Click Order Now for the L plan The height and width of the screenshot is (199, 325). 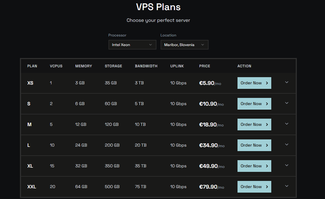coord(254,145)
